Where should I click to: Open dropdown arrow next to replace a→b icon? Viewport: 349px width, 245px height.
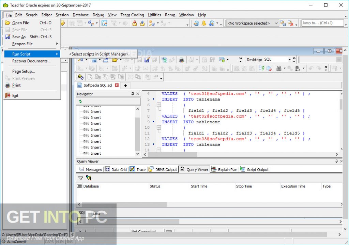[304, 68]
